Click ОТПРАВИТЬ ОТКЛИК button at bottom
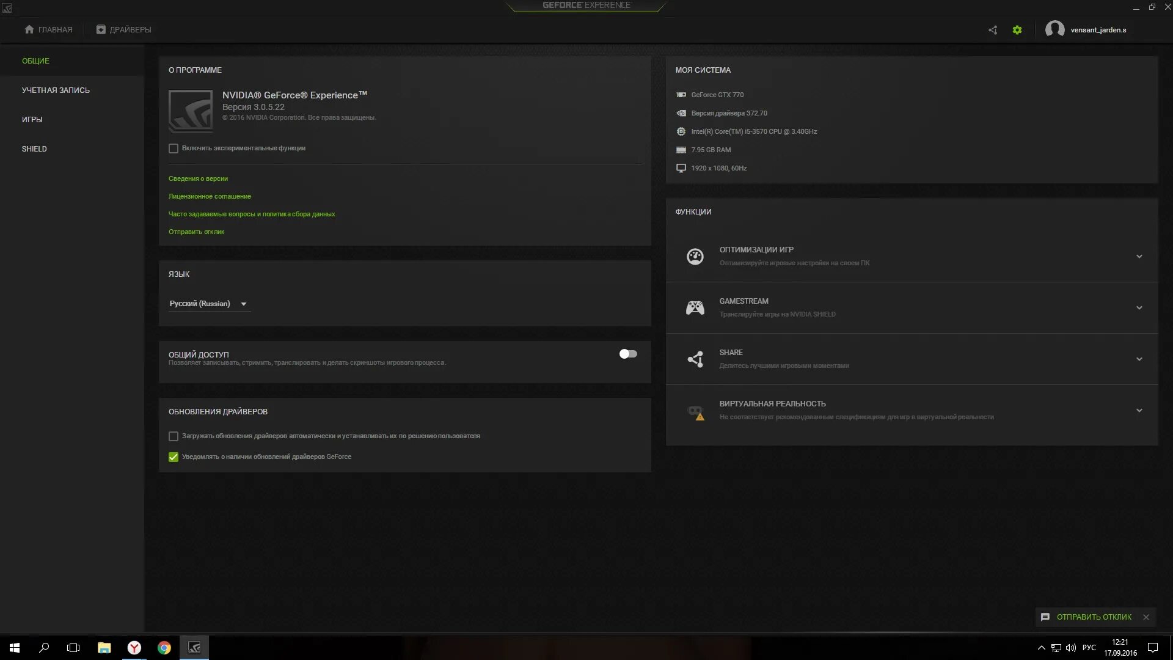 coord(1094,617)
